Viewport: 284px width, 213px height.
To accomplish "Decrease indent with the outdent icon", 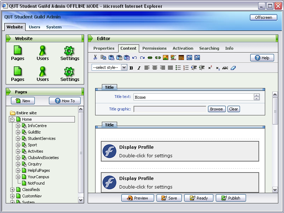I will (x=194, y=68).
